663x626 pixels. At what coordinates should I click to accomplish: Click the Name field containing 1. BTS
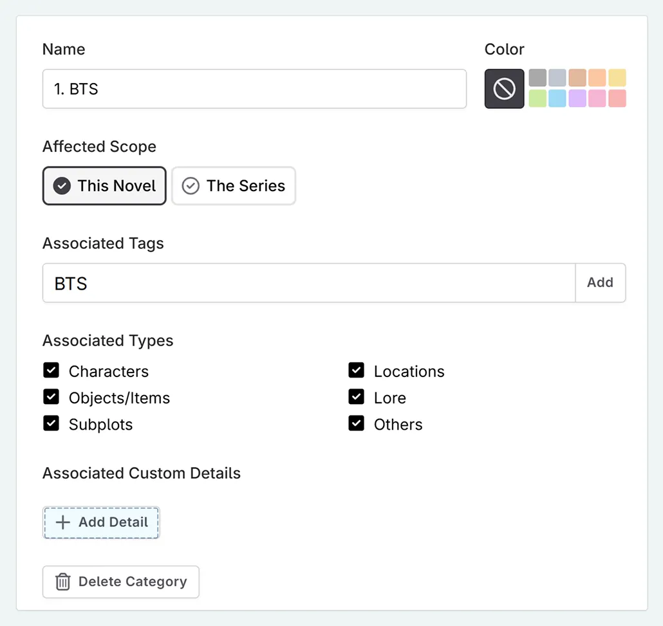(x=254, y=89)
